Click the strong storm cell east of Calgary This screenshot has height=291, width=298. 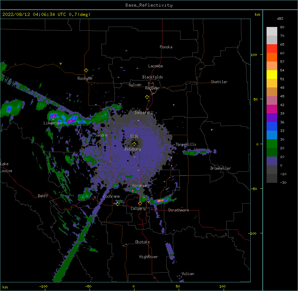[x=161, y=200]
